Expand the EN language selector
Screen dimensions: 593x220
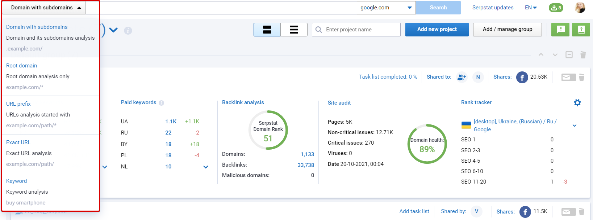click(531, 8)
